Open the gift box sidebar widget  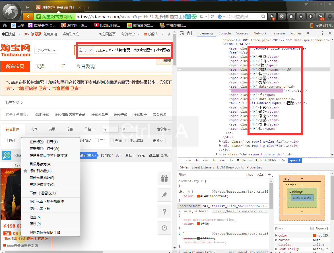[164, 178]
